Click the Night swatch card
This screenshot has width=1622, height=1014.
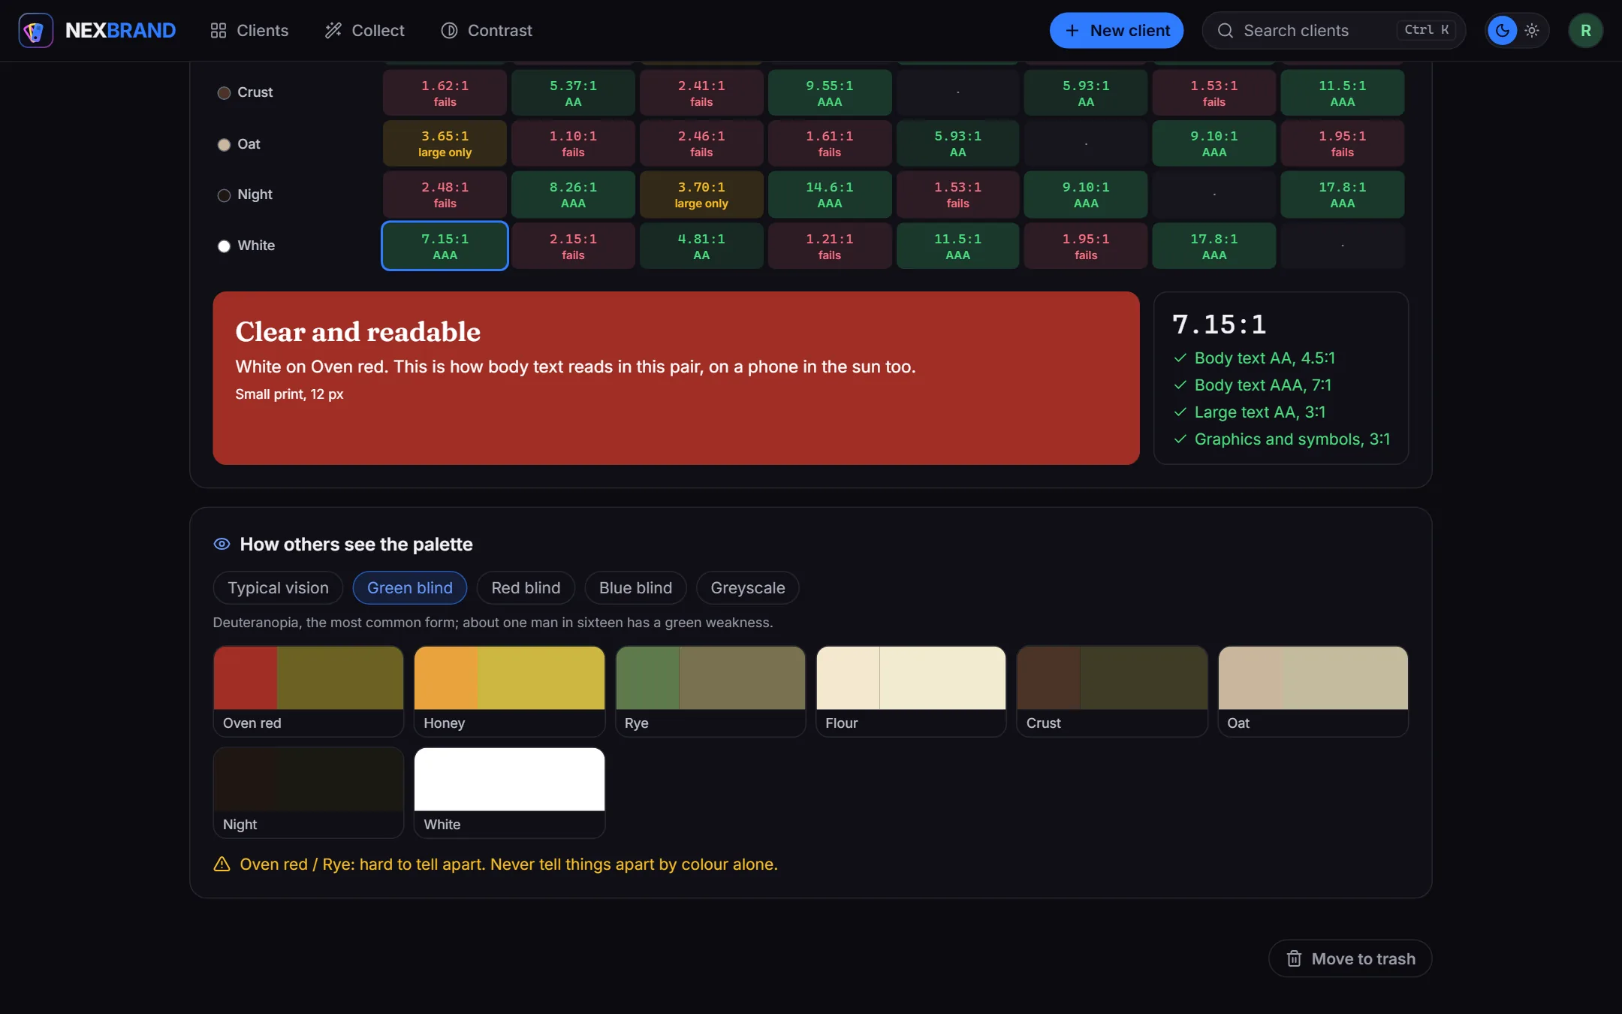(309, 792)
